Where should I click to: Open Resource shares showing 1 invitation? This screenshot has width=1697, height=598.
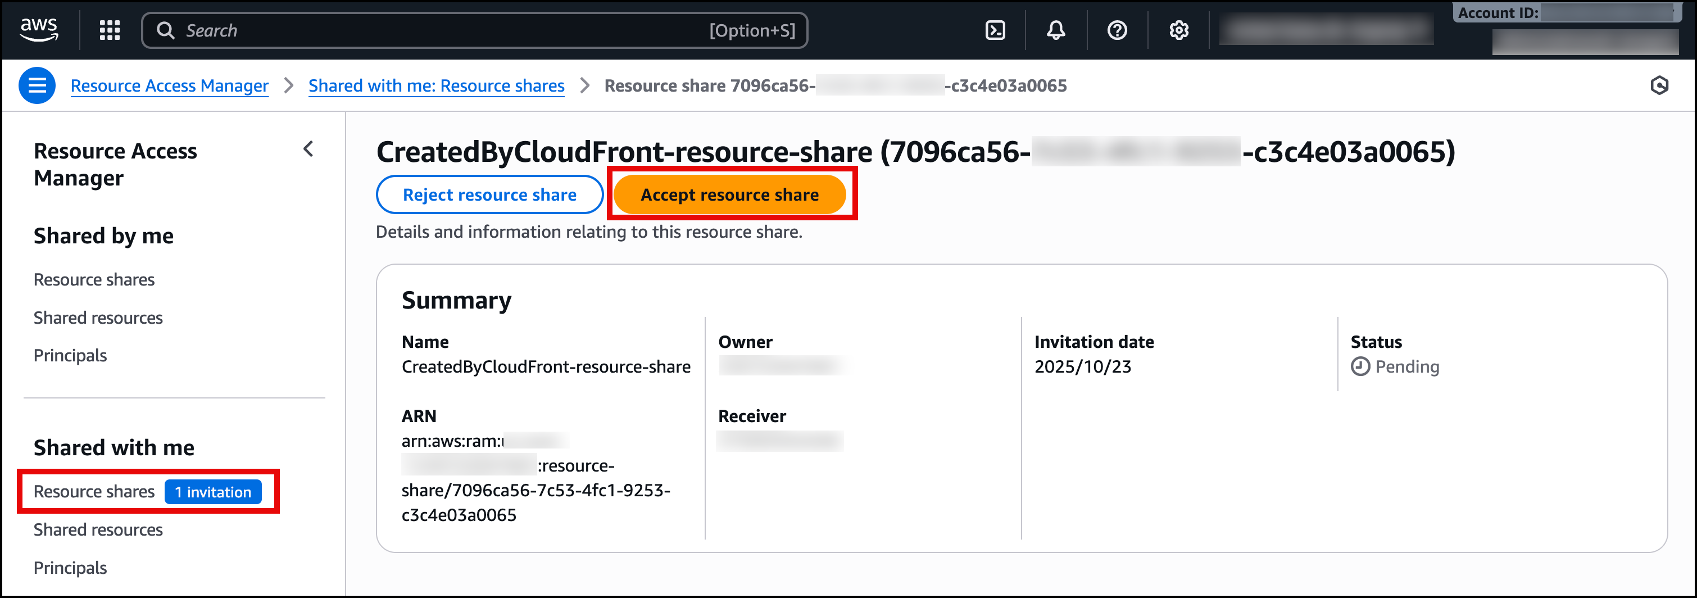point(94,491)
